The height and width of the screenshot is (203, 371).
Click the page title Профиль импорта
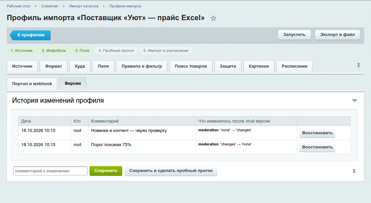pyautogui.click(x=105, y=18)
